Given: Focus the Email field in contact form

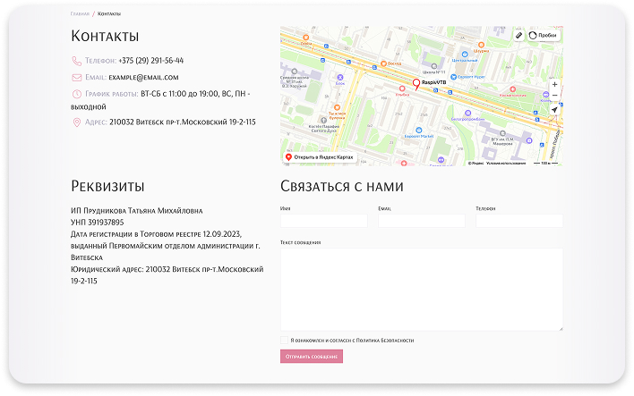Looking at the screenshot, I should point(421,221).
